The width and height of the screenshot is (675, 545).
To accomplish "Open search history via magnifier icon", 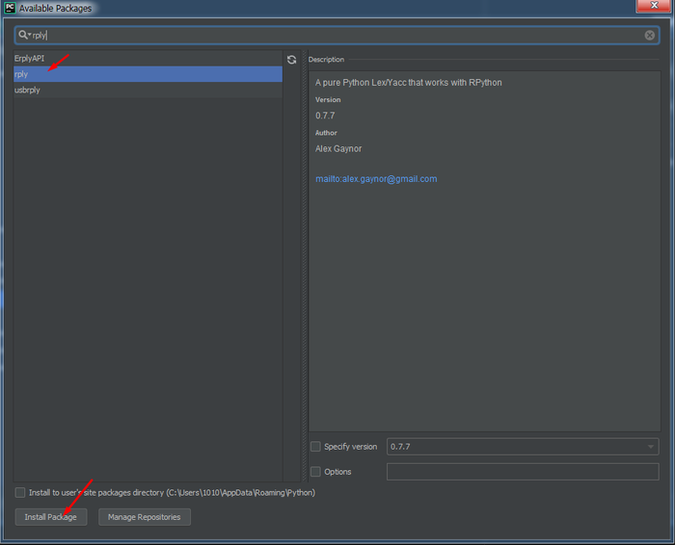I will [24, 36].
